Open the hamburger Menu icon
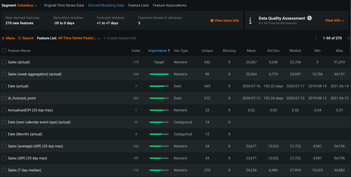 point(3,38)
